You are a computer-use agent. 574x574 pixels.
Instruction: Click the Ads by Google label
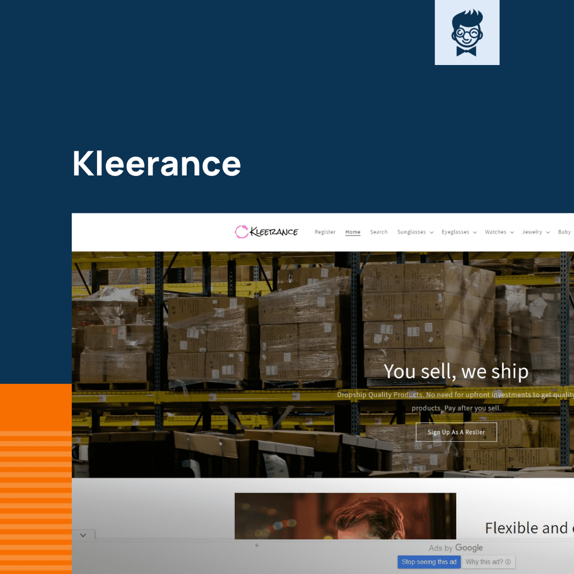[456, 548]
